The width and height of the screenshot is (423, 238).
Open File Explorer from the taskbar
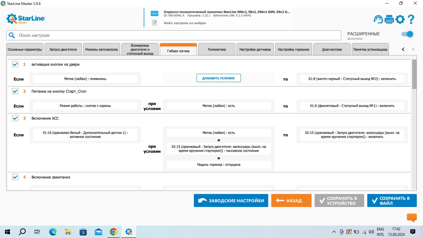click(68, 232)
